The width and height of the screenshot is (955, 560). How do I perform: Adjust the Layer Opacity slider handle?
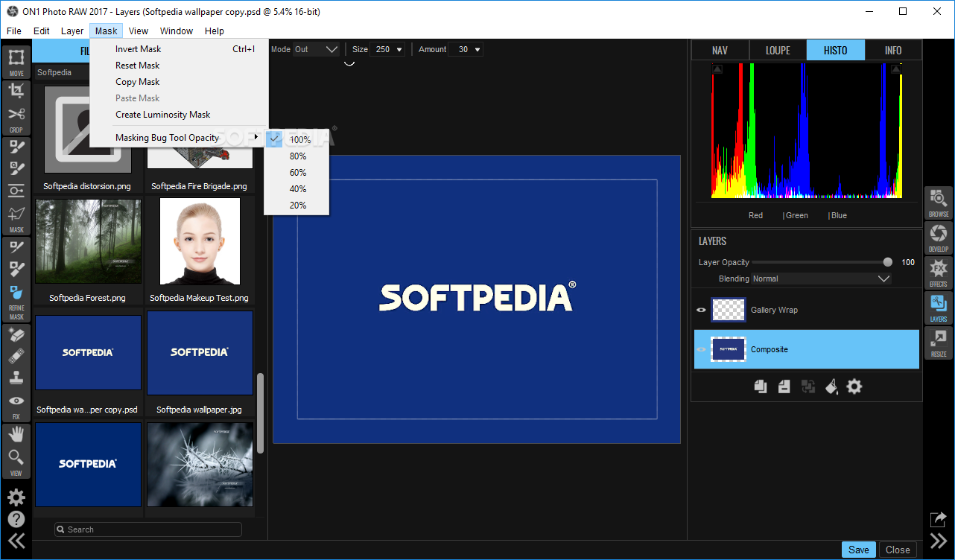point(887,262)
